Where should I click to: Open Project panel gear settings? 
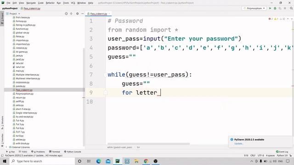[78, 14]
